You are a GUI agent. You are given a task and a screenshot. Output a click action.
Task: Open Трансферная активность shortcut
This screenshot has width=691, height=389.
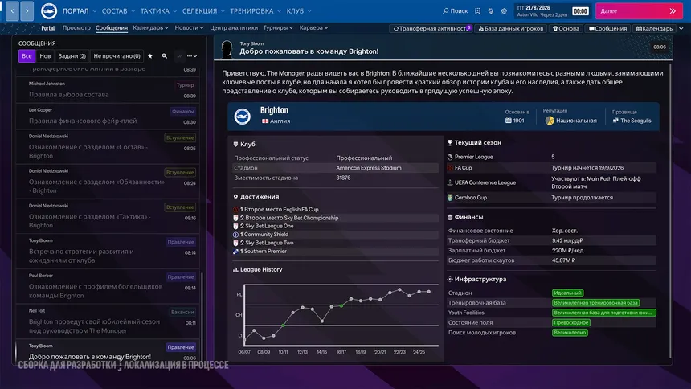click(431, 28)
